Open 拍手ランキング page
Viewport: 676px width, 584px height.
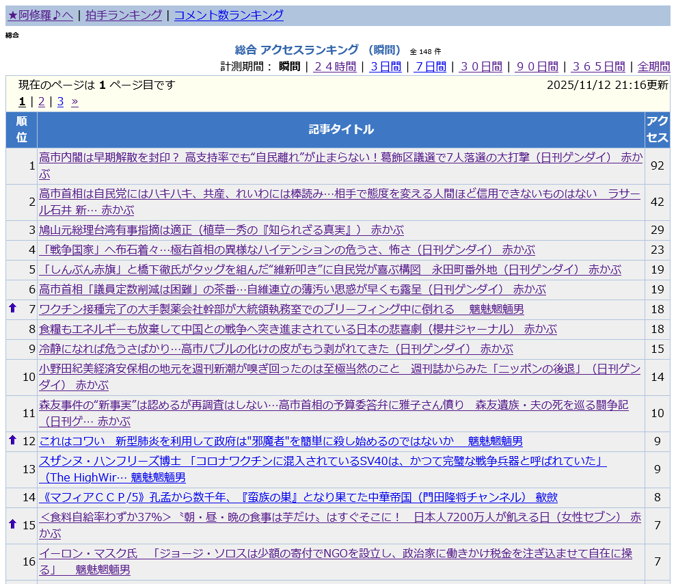click(124, 15)
